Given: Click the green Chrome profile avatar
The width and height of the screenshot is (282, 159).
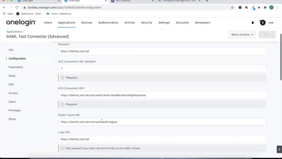Looking at the screenshot, I should [271, 8].
